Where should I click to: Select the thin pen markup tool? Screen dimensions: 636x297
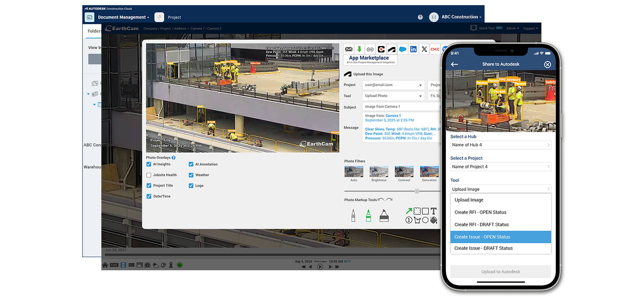pos(353,216)
